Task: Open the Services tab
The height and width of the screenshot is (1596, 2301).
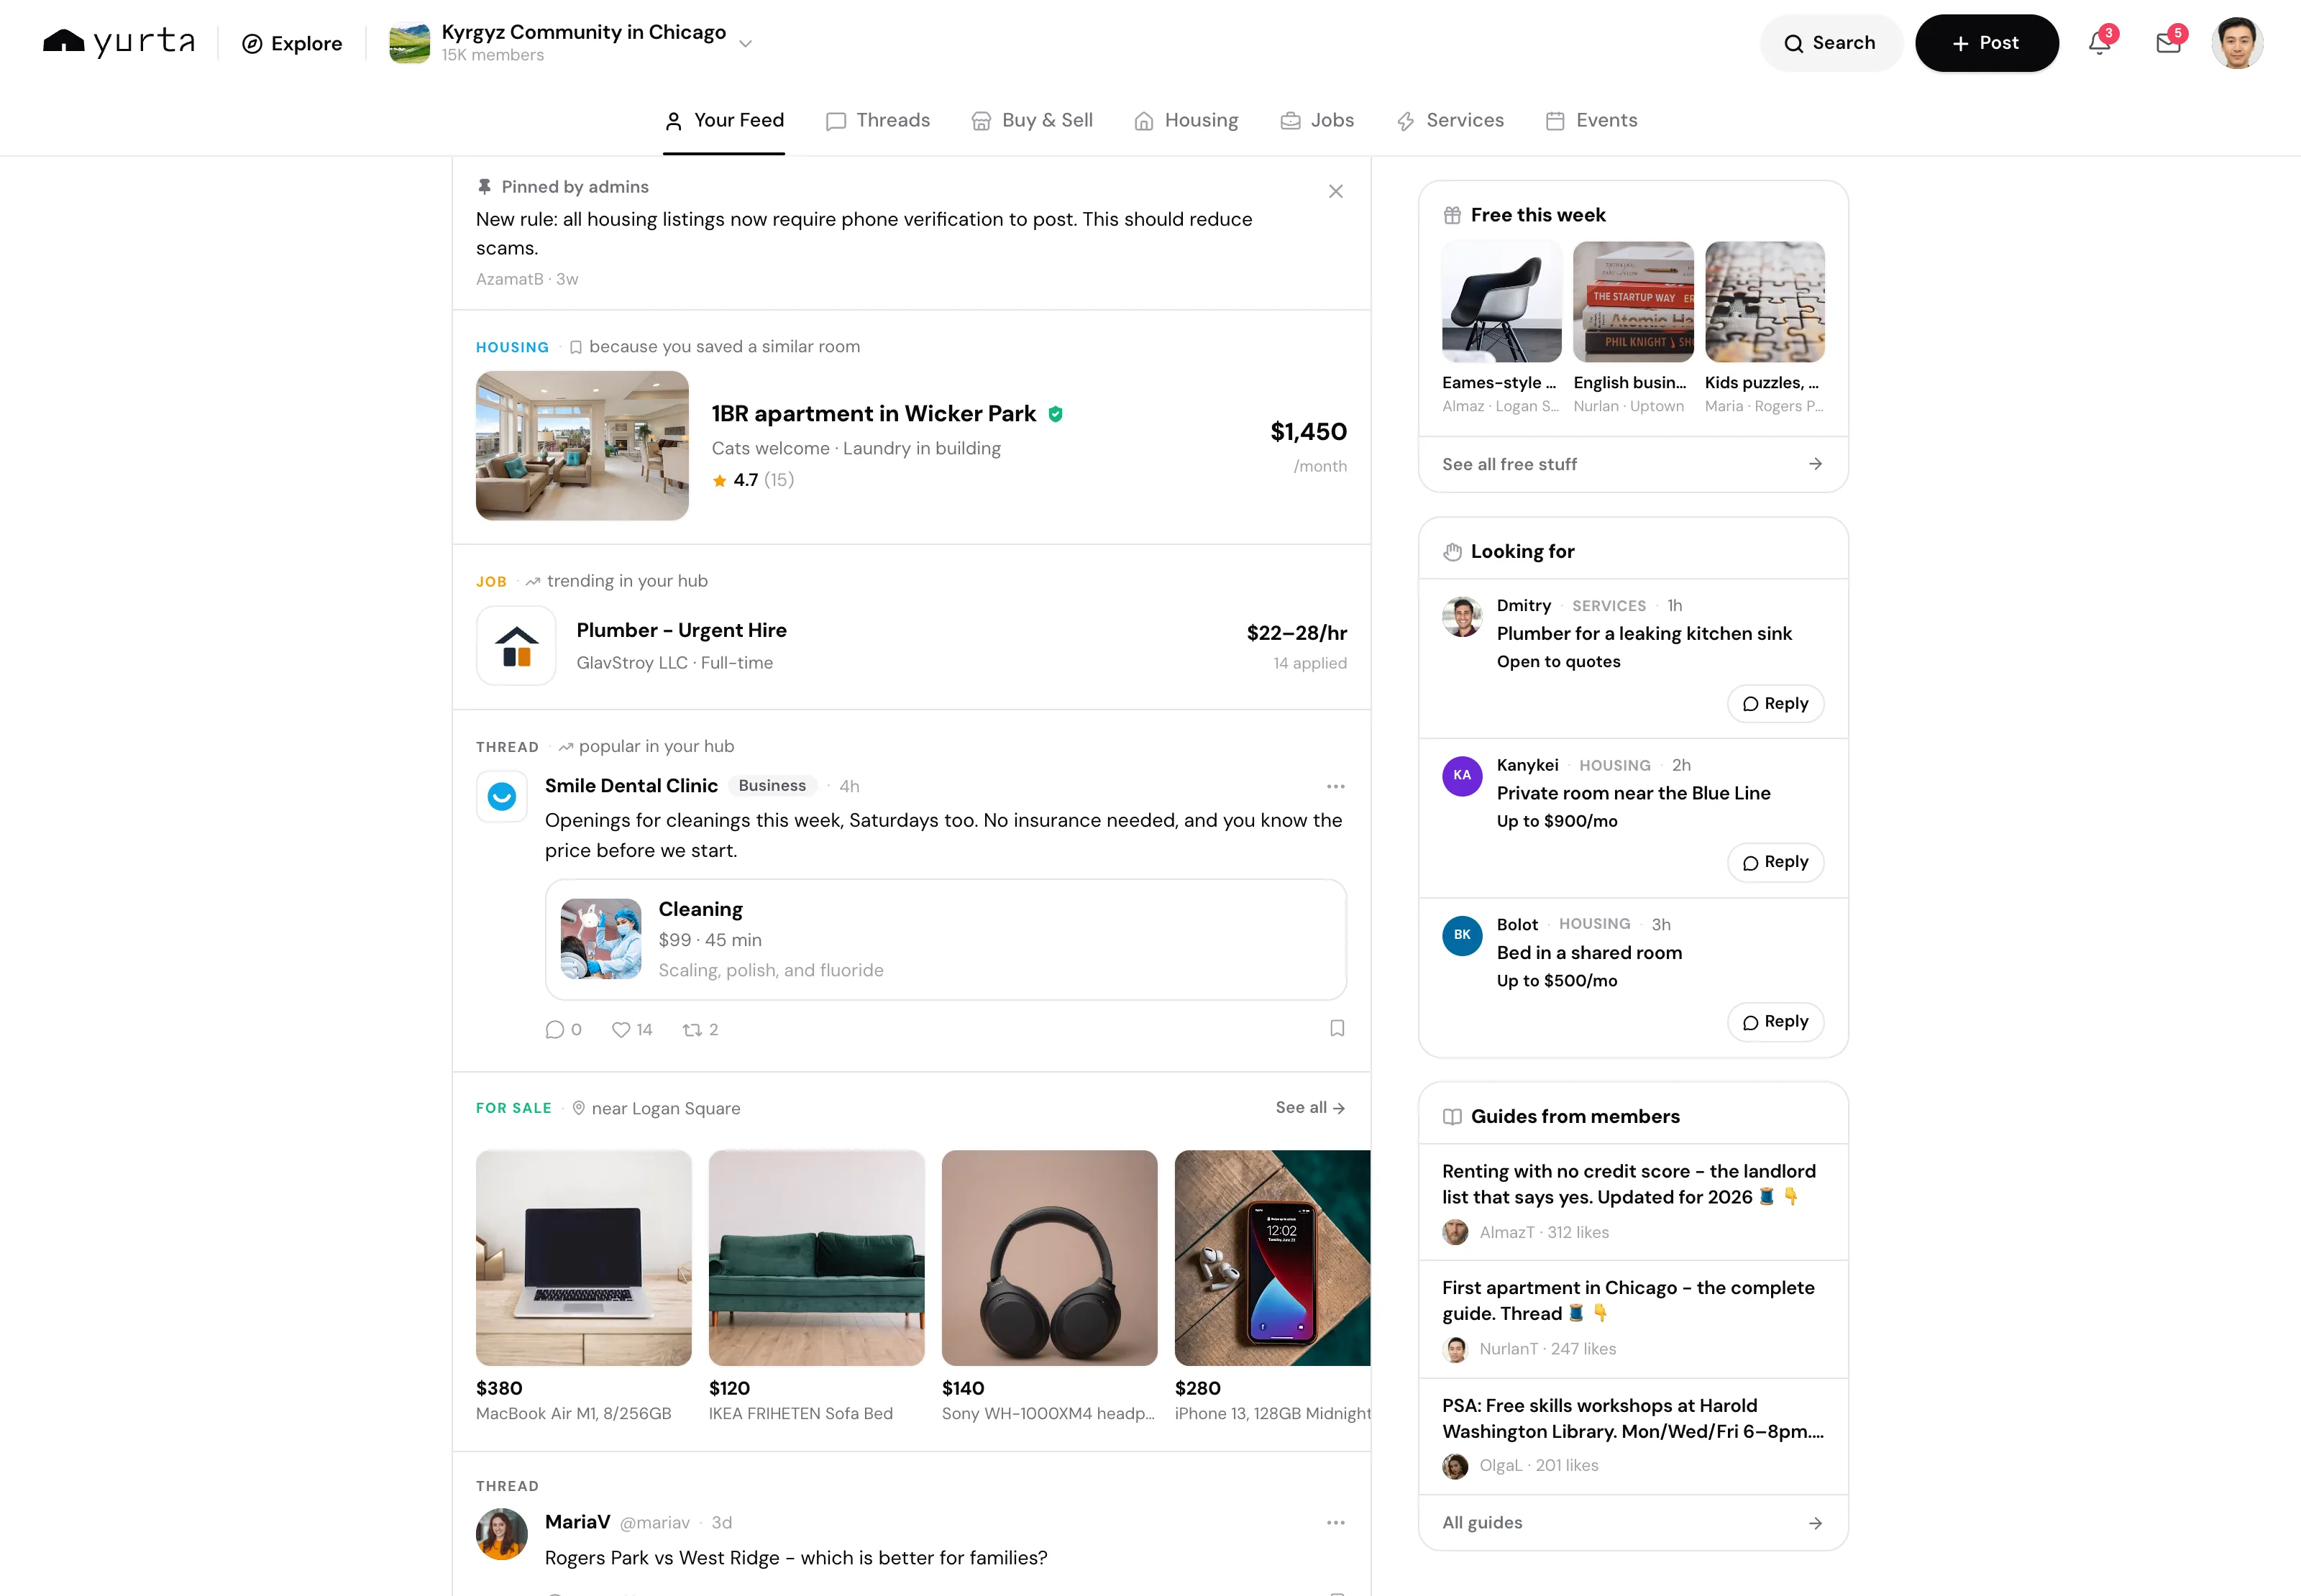Action: [1450, 121]
